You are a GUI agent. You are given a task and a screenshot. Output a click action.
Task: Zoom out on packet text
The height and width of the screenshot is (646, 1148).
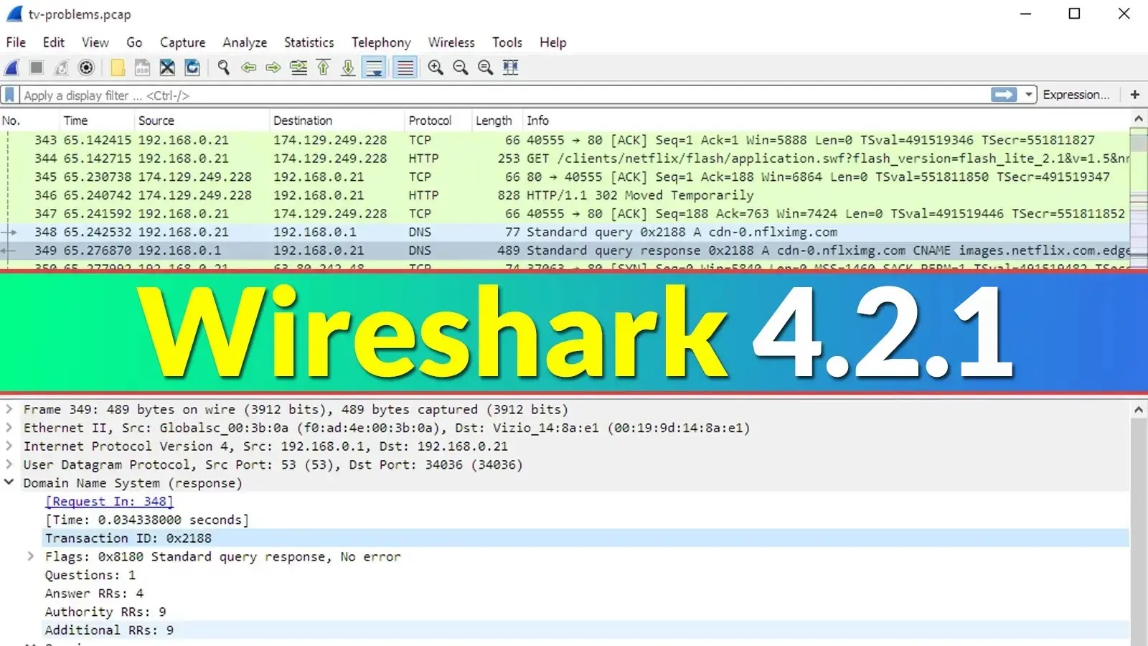pos(461,67)
